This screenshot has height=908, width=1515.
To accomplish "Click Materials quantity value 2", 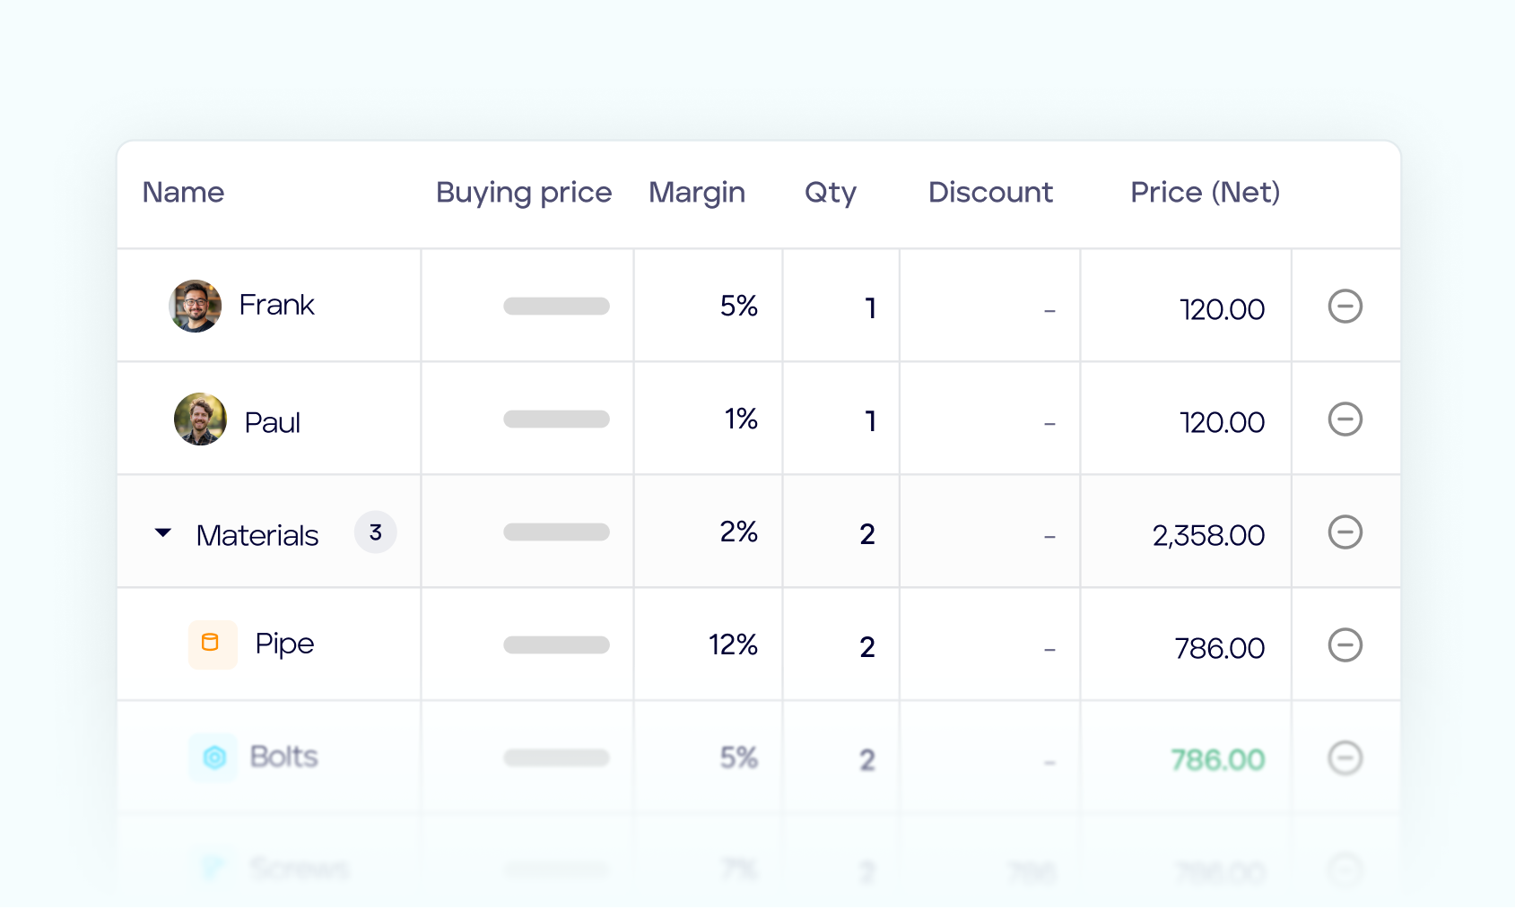I will tap(867, 534).
